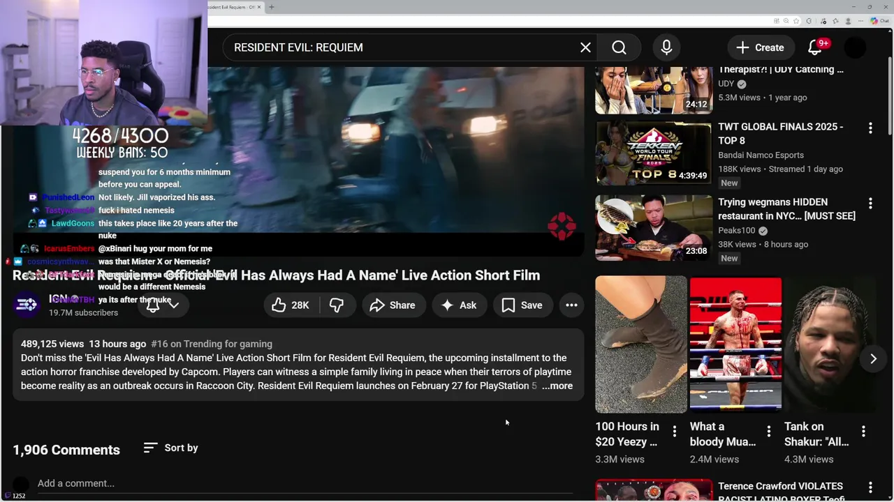This screenshot has width=894, height=502.
Task: Open options for TWT GLOBAL FINALS video
Action: [x=870, y=128]
